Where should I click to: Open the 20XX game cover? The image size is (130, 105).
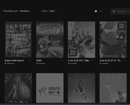click(x=50, y=40)
